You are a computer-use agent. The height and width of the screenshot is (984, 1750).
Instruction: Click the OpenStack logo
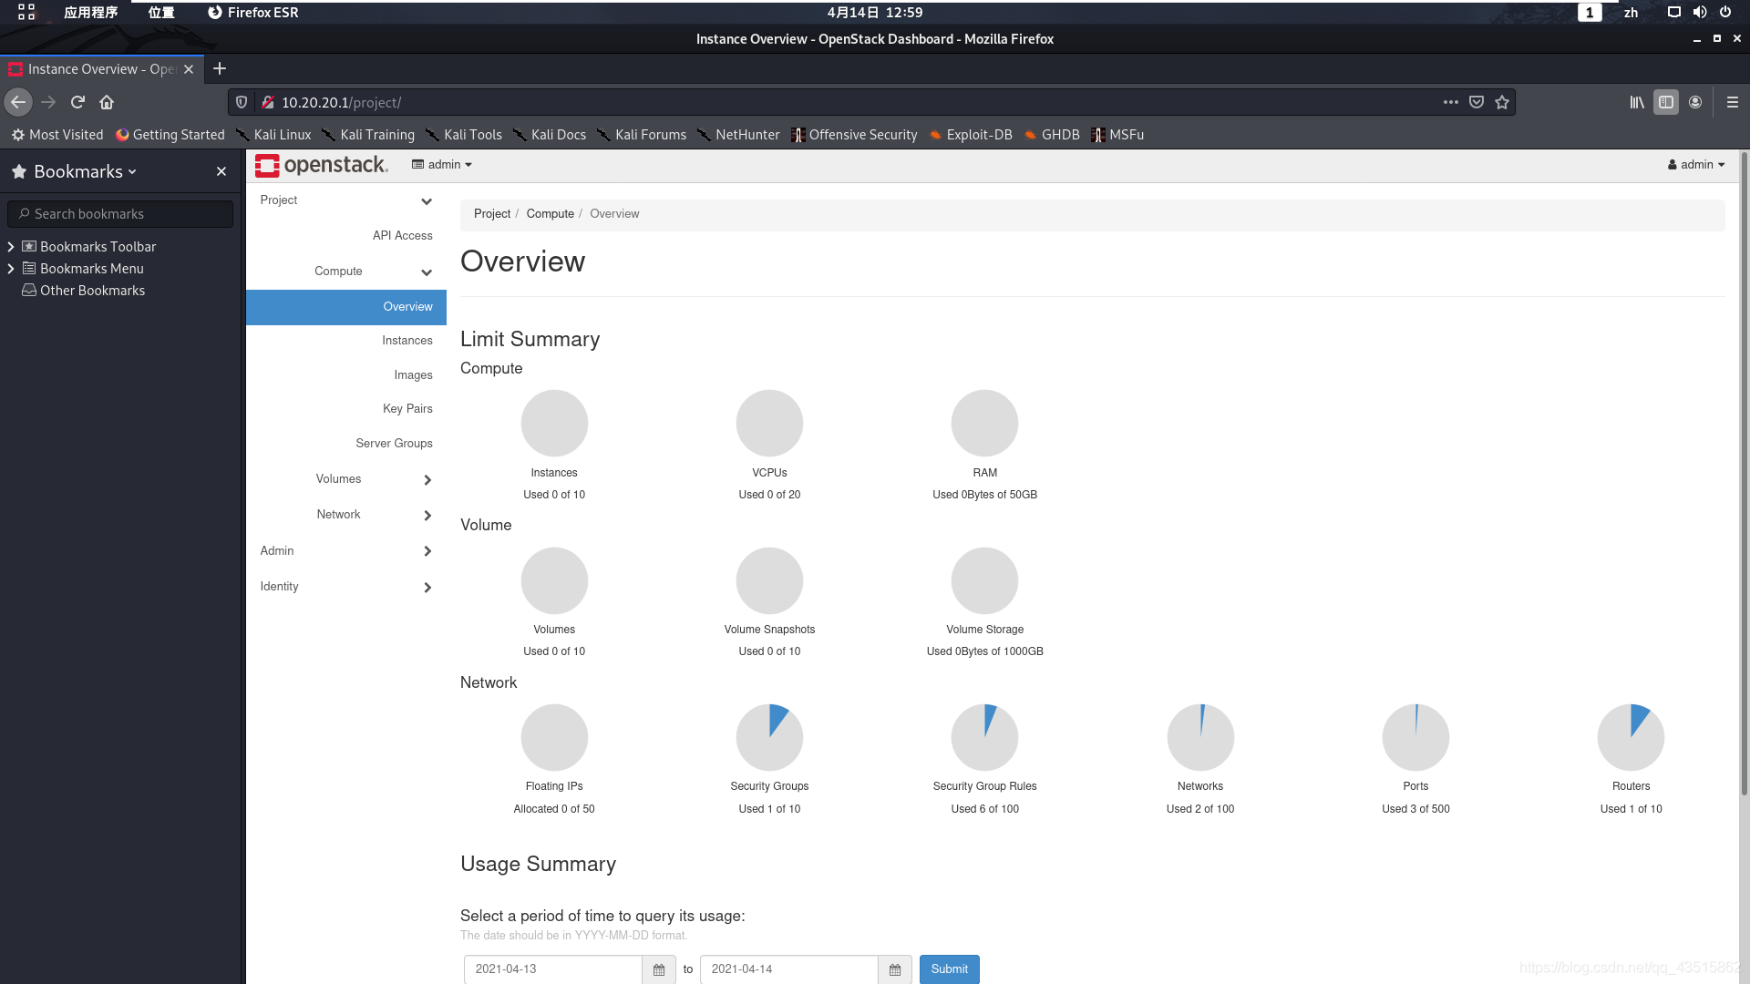click(322, 165)
